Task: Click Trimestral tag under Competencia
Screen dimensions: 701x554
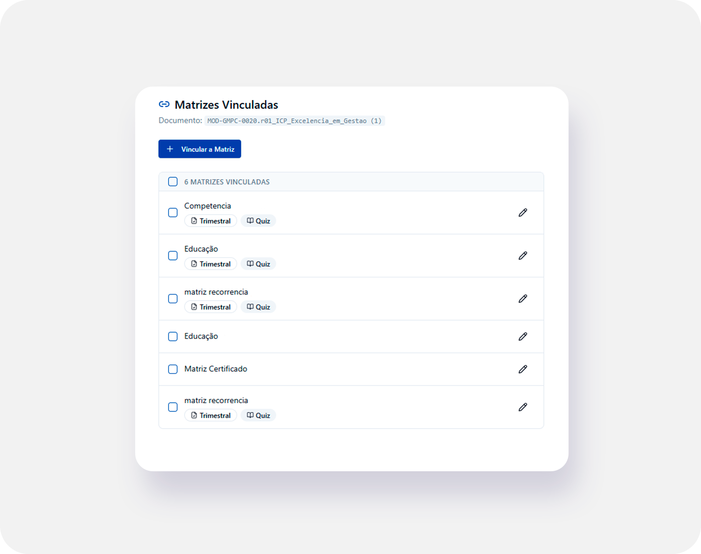Action: pos(210,221)
